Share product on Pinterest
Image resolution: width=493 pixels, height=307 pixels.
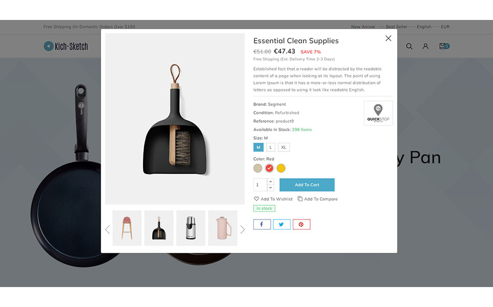tap(301, 224)
